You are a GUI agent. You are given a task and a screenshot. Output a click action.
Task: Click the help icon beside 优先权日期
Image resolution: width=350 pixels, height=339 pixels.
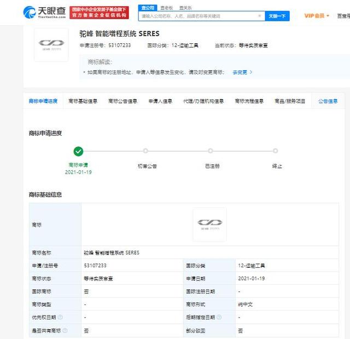pos(60,317)
